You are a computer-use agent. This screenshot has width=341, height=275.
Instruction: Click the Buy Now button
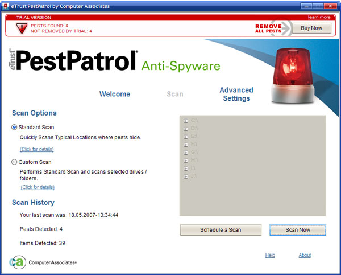311,28
